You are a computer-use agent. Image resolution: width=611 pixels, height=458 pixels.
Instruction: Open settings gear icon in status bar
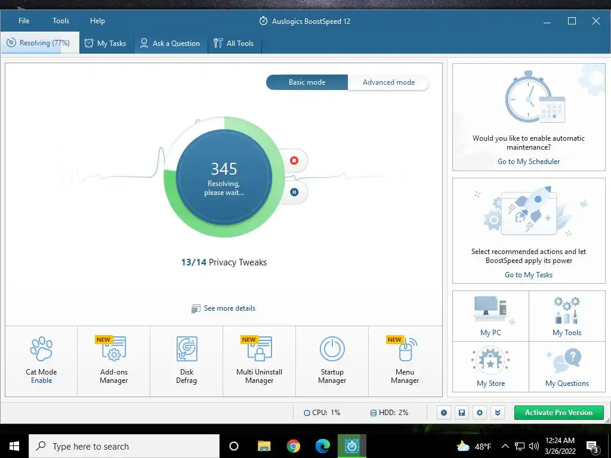tap(480, 413)
